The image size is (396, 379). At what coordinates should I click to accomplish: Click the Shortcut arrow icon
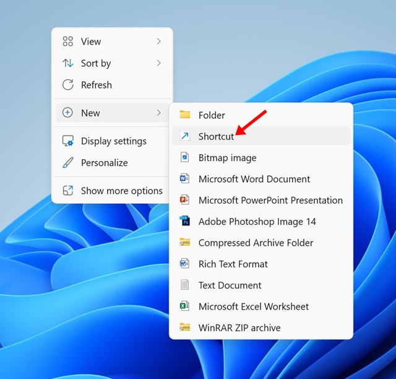(x=184, y=136)
